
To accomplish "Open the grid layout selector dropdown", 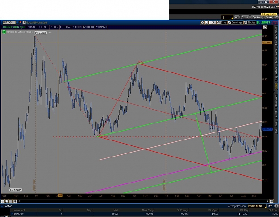I will (227, 17).
